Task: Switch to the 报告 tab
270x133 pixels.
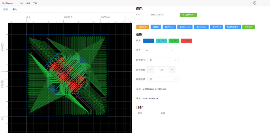Action: point(15,9)
